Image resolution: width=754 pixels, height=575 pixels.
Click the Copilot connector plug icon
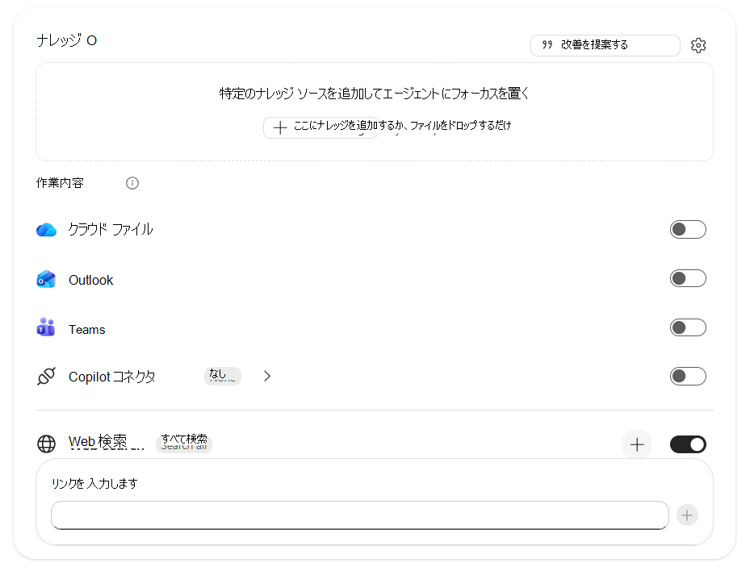46,376
